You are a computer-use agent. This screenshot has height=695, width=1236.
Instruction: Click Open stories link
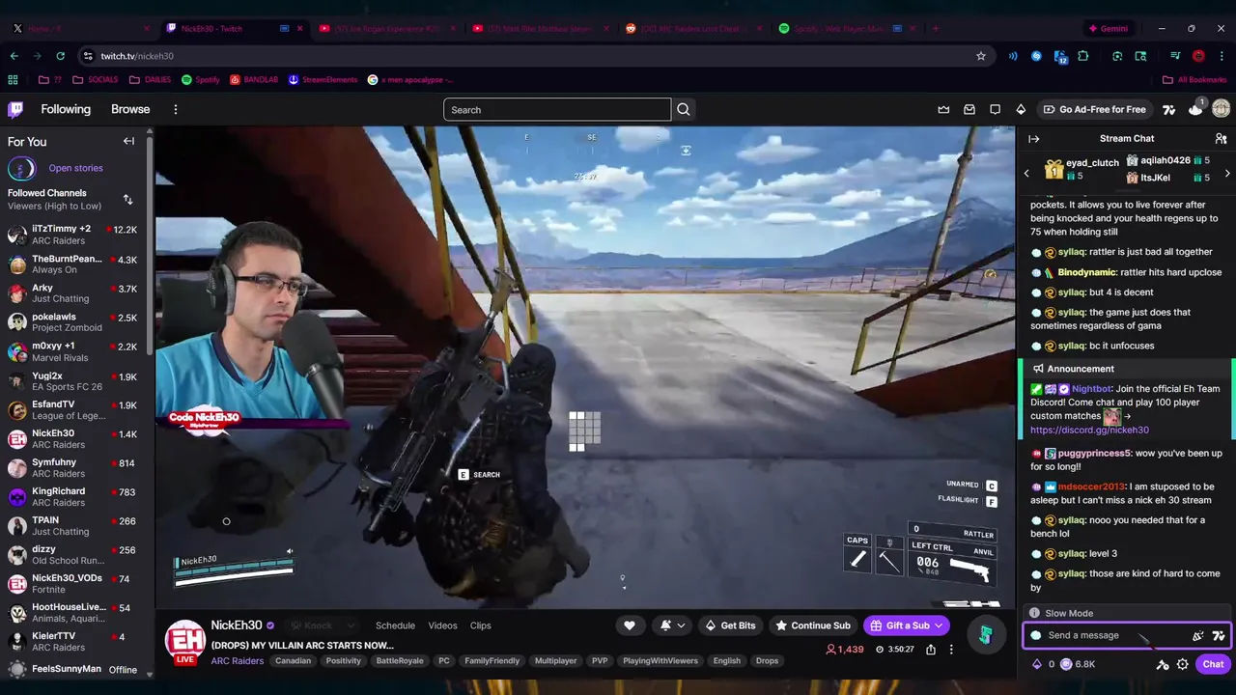click(75, 168)
